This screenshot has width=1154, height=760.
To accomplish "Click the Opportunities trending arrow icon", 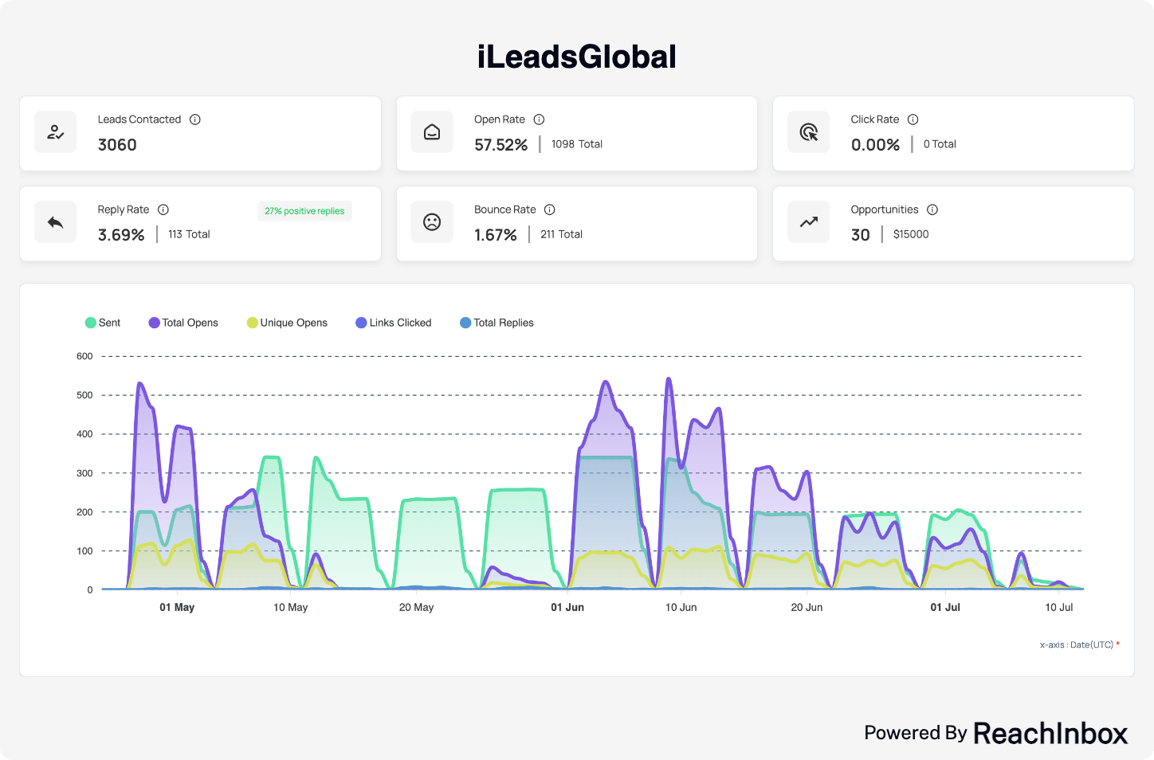I will (x=808, y=222).
